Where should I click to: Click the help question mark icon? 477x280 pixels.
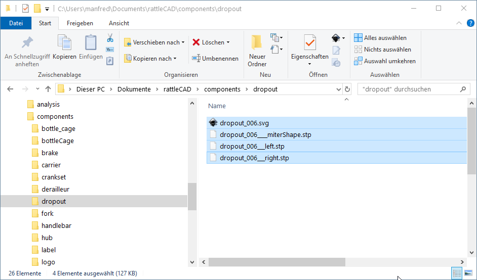coord(471,23)
